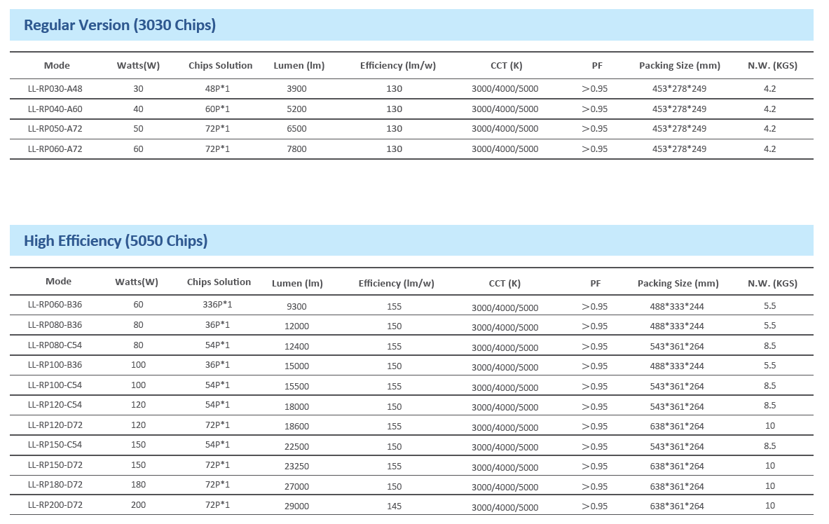This screenshot has height=524, width=829.
Task: Select the LL-RP030-A48 model cell
Action: pos(55,89)
